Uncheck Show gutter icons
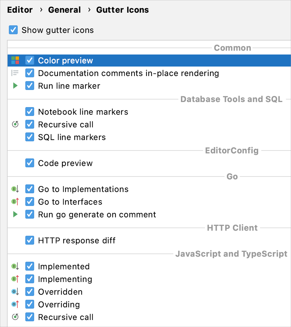 click(x=13, y=30)
